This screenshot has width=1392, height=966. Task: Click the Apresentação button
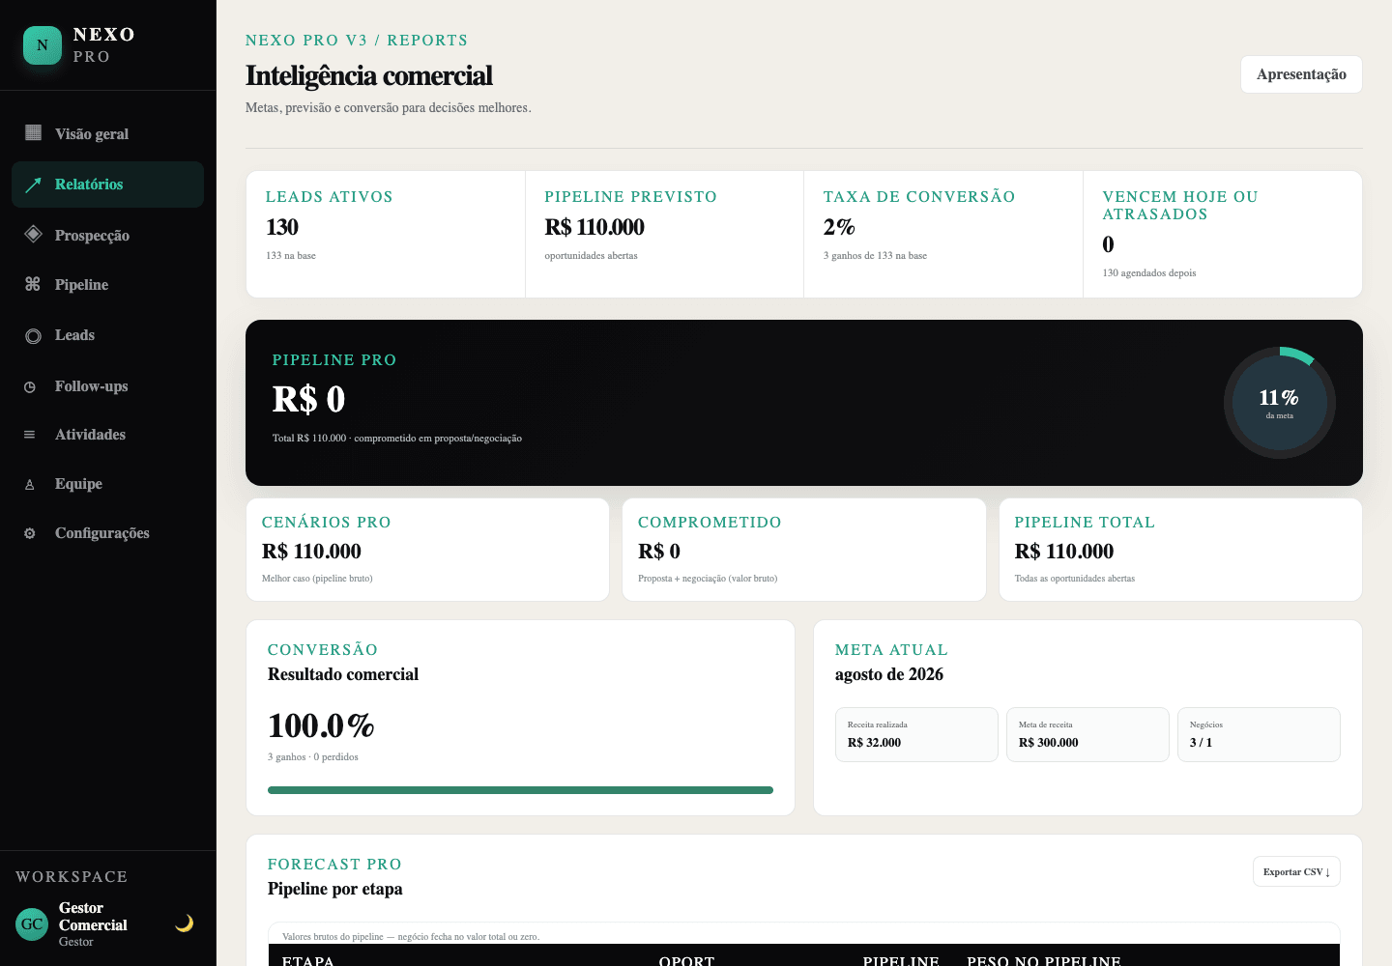point(1301,74)
